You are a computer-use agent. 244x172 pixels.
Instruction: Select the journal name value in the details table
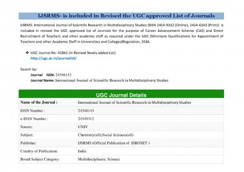134,102
